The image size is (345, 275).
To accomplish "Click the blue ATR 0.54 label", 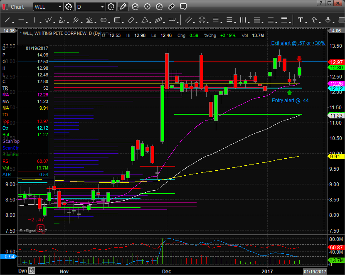I will coord(8,257).
